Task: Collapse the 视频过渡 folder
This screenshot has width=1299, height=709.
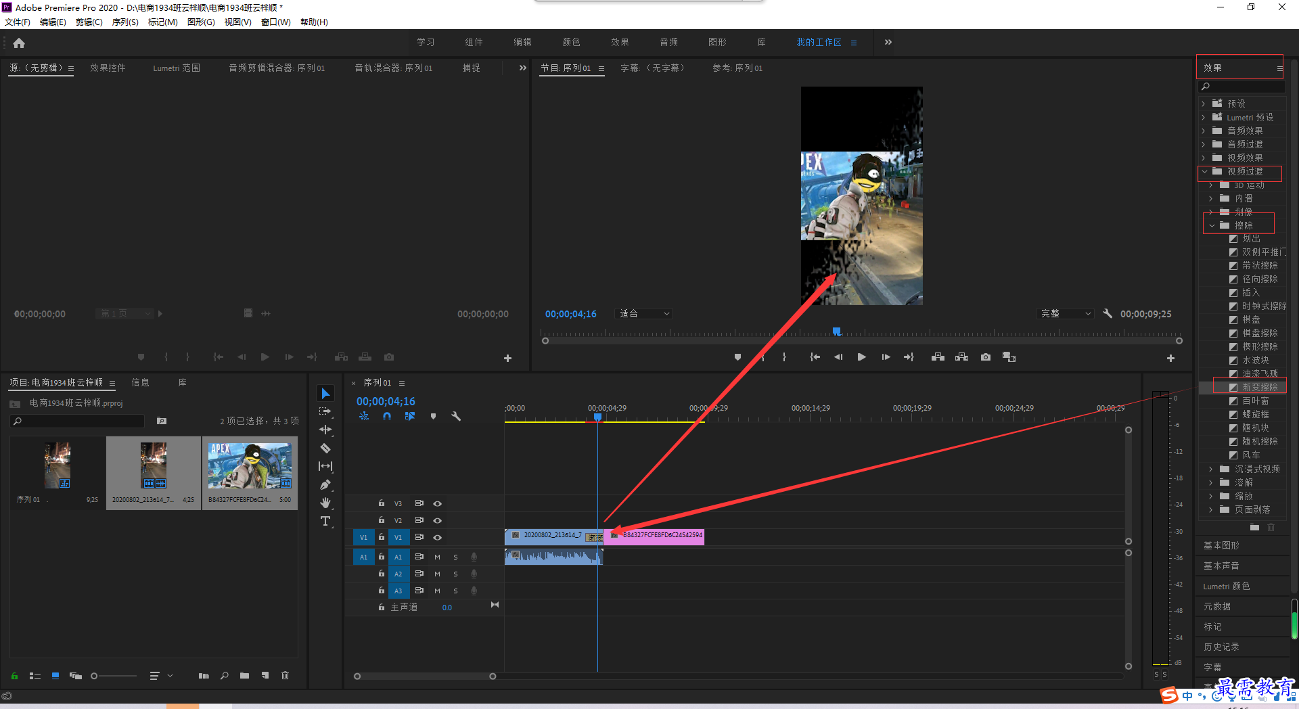Action: click(1204, 171)
